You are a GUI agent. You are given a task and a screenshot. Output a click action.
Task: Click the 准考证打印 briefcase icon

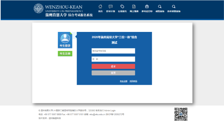pos(147,7)
